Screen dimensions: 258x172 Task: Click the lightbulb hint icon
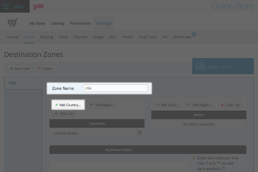point(194,158)
